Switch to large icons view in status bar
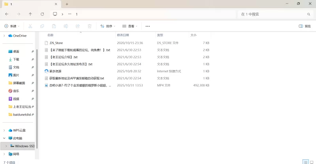This screenshot has height=164, width=316. point(311,162)
